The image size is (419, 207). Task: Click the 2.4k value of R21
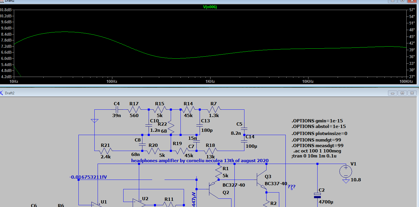[x=106, y=157]
